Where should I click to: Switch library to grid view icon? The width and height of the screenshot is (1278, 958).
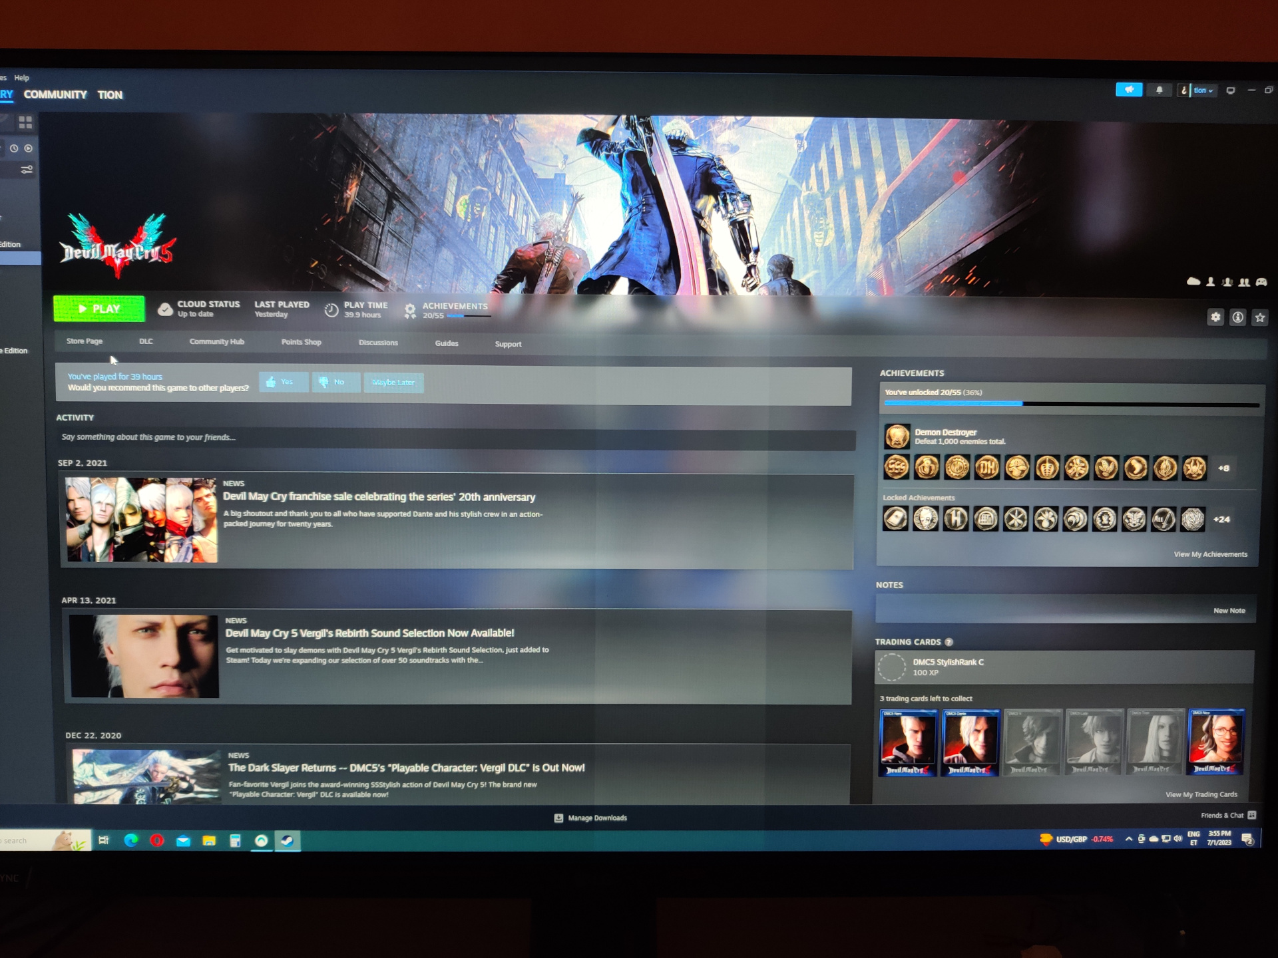pos(25,122)
